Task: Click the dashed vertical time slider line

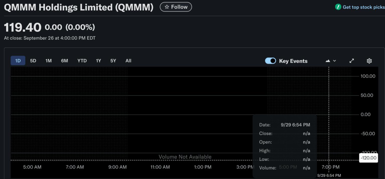Action: tap(329, 113)
